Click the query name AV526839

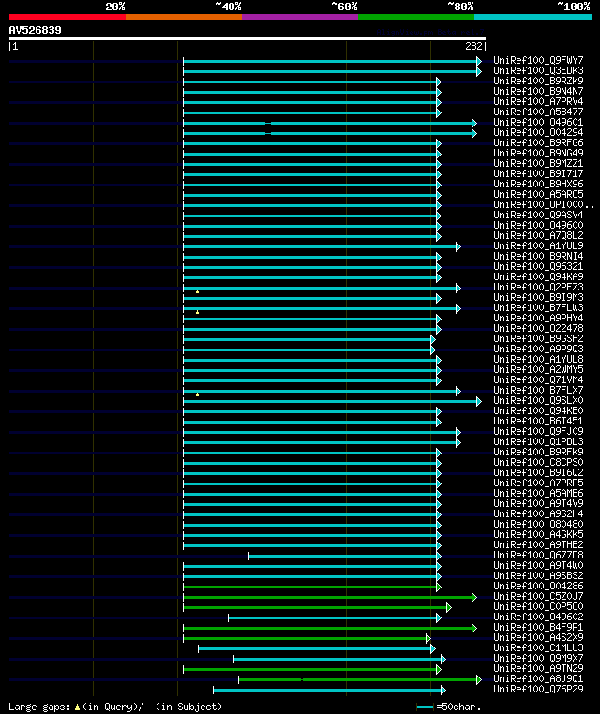point(35,30)
